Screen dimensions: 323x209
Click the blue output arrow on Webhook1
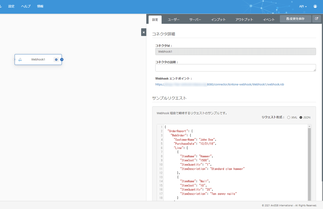pos(62,59)
